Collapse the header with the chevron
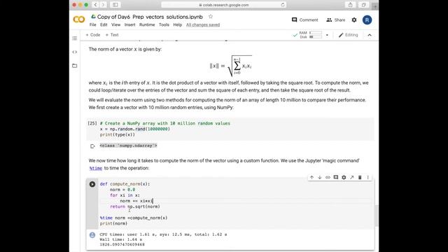This screenshot has height=252, width=448. pos(370,35)
